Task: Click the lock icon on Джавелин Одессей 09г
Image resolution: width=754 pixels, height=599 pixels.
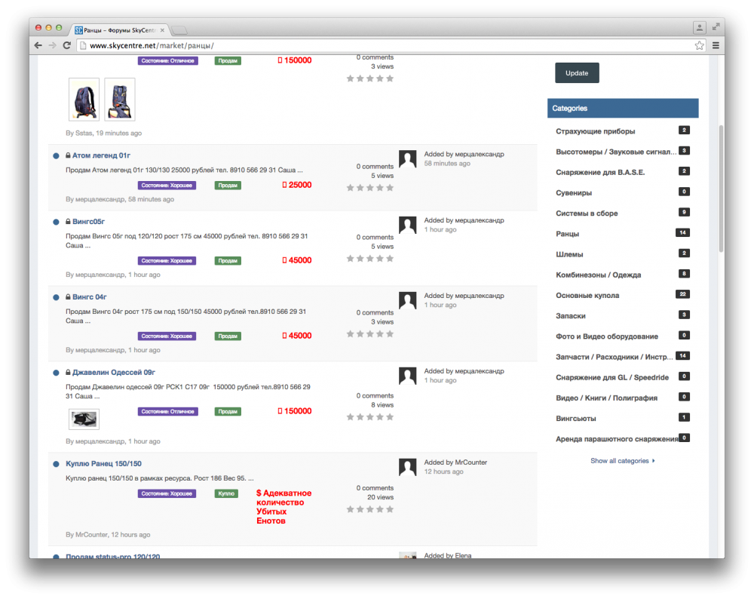Action: click(68, 373)
